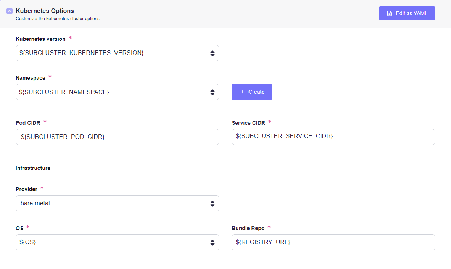Viewport: 451px width, 269px height.
Task: Click the up-down arrows on Namespace selector
Action: (213, 92)
